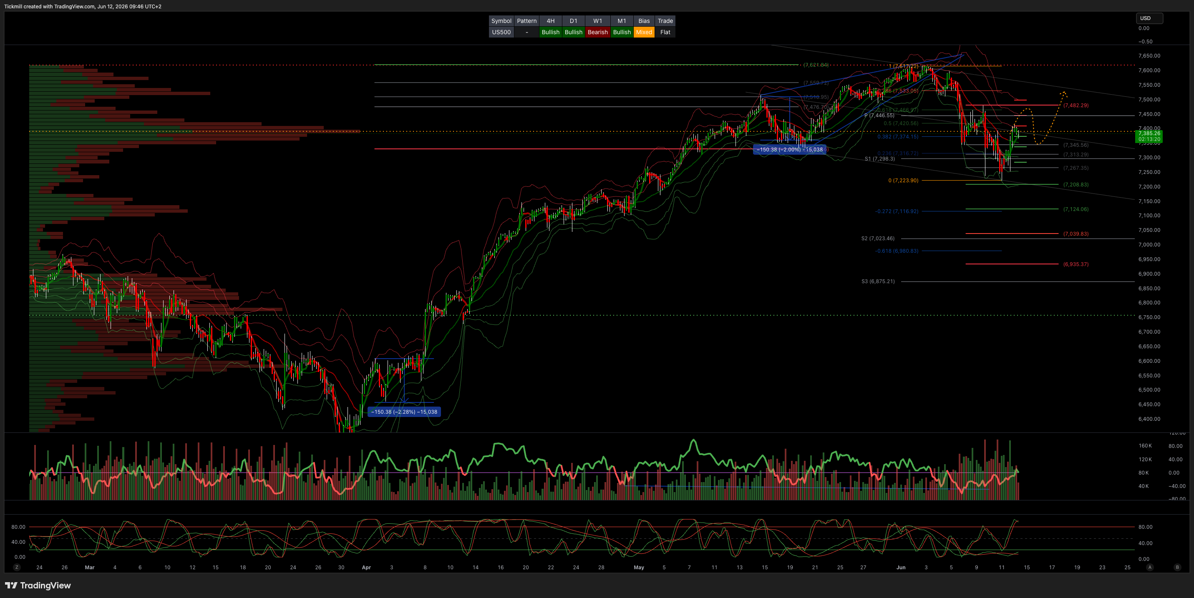Select the Flat trade cell
Viewport: 1194px width, 598px height.
pyautogui.click(x=665, y=32)
